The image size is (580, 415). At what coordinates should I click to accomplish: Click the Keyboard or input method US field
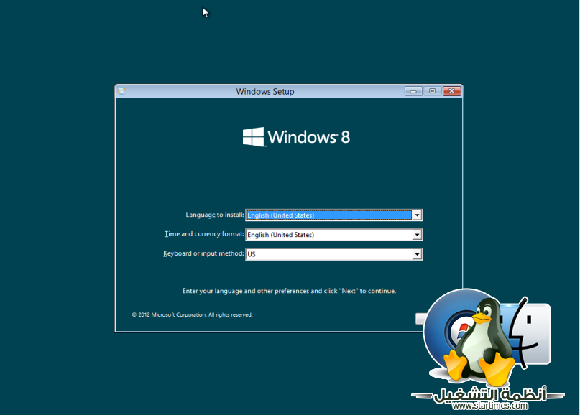pyautogui.click(x=334, y=254)
